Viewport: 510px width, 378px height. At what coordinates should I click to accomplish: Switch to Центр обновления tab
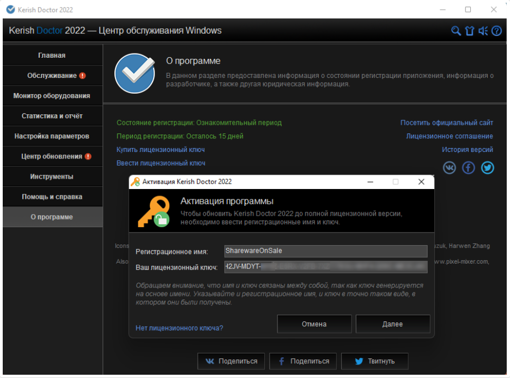click(x=52, y=156)
